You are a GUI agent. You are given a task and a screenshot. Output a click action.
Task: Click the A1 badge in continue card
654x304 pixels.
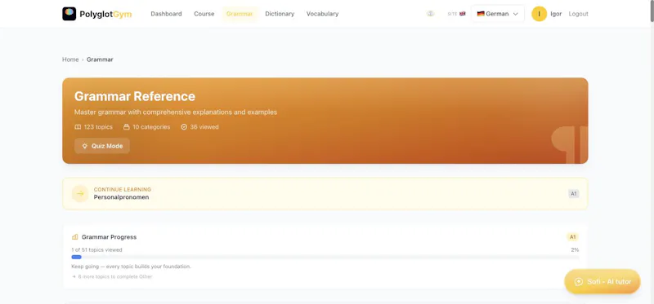(574, 194)
